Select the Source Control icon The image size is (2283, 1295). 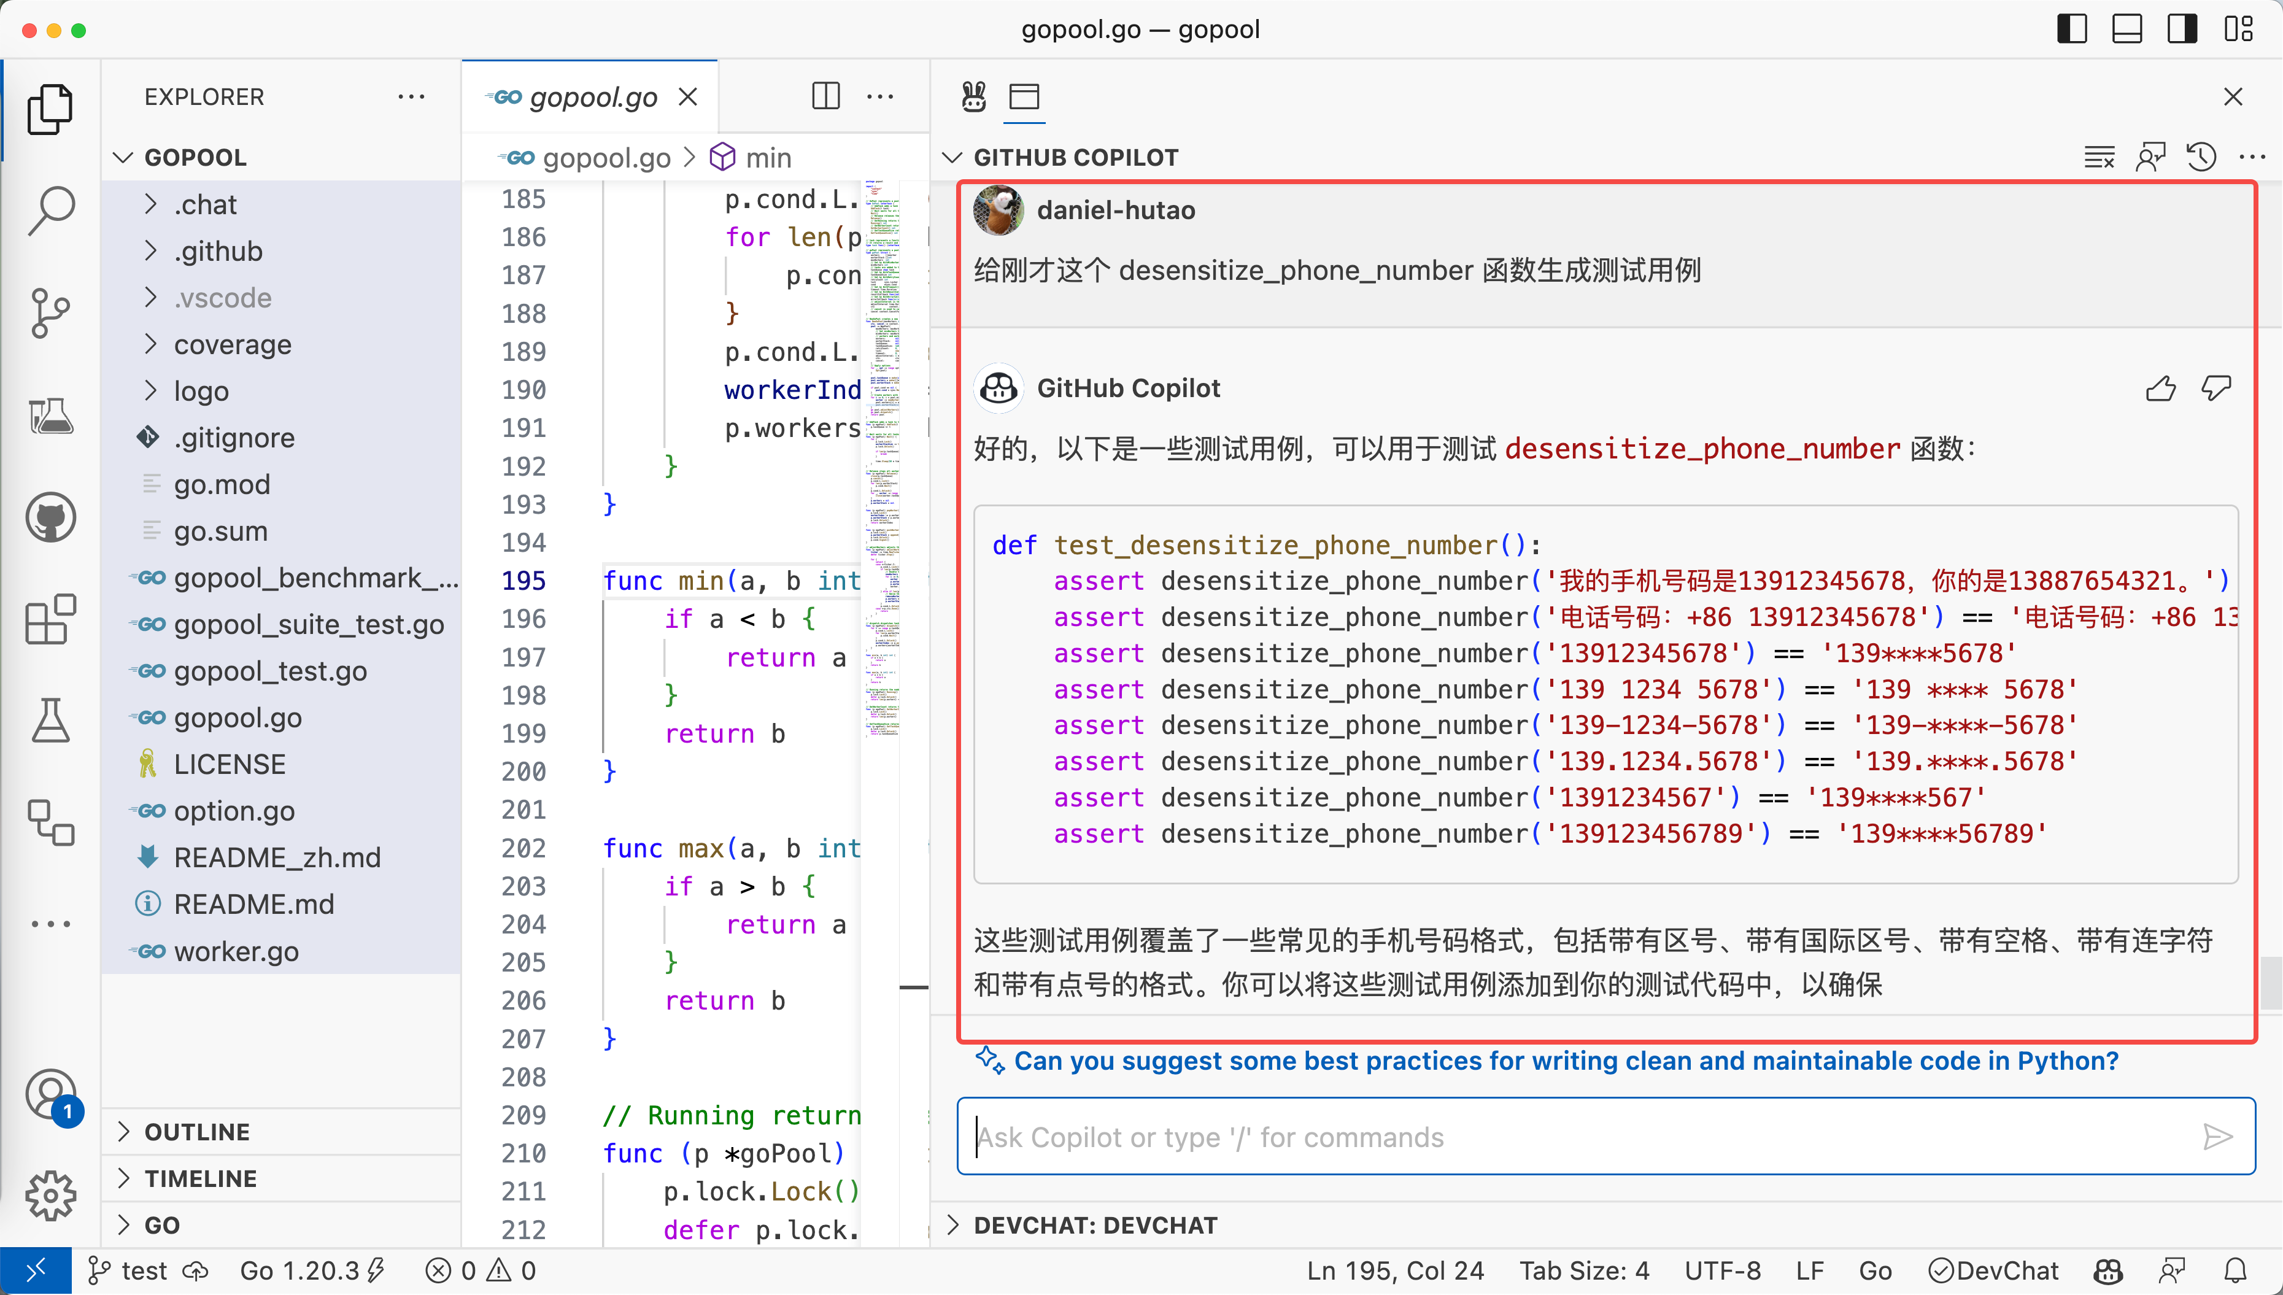[51, 313]
